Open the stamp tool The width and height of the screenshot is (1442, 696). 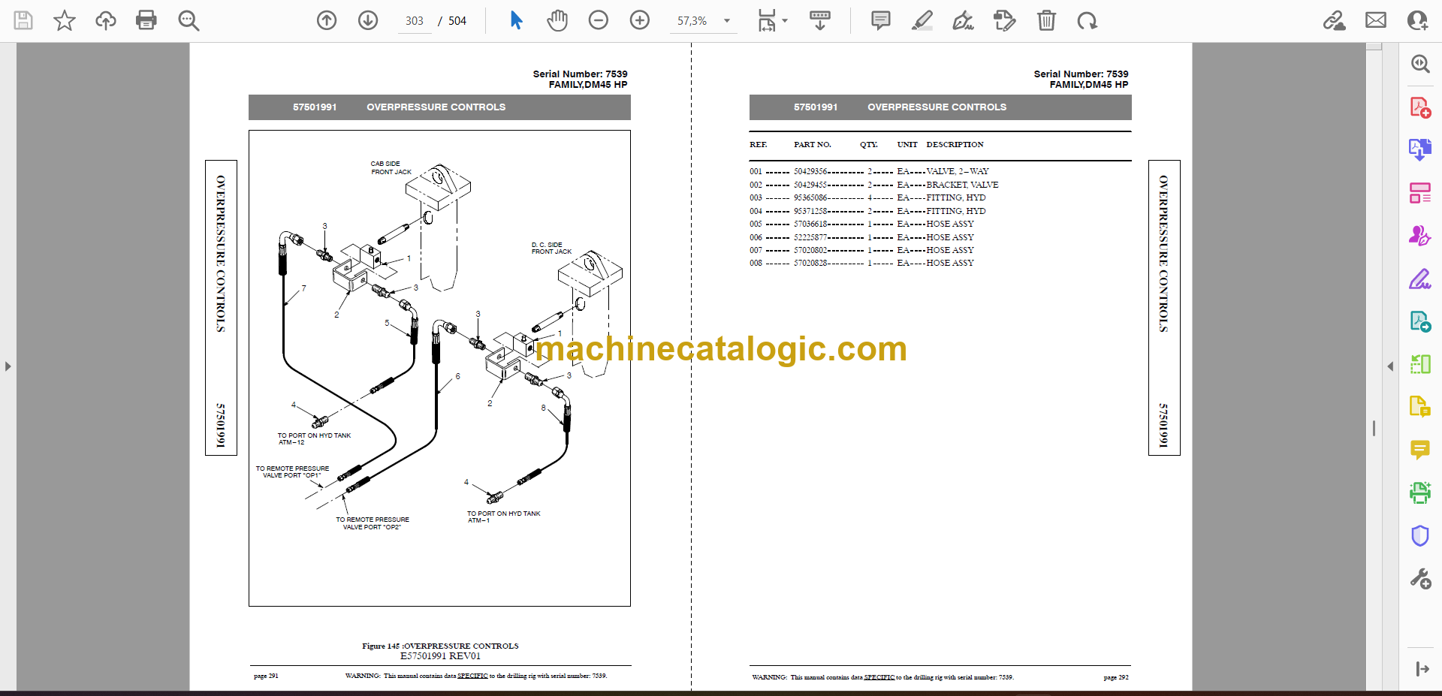click(x=1004, y=20)
